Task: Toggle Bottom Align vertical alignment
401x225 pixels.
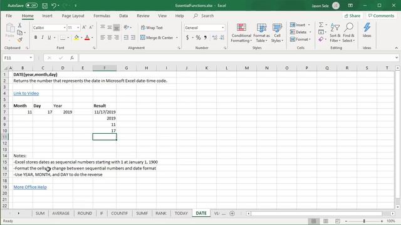Action: point(117,27)
